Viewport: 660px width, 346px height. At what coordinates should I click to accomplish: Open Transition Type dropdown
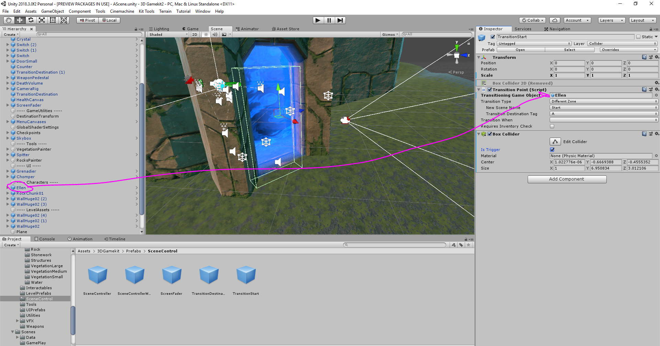tap(604, 101)
